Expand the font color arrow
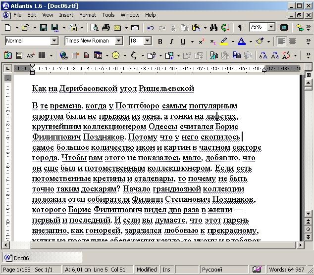 tap(251, 42)
